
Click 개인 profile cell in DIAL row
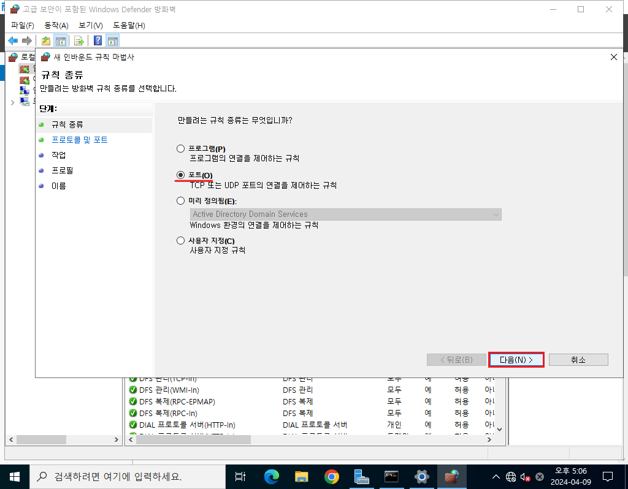tap(394, 425)
